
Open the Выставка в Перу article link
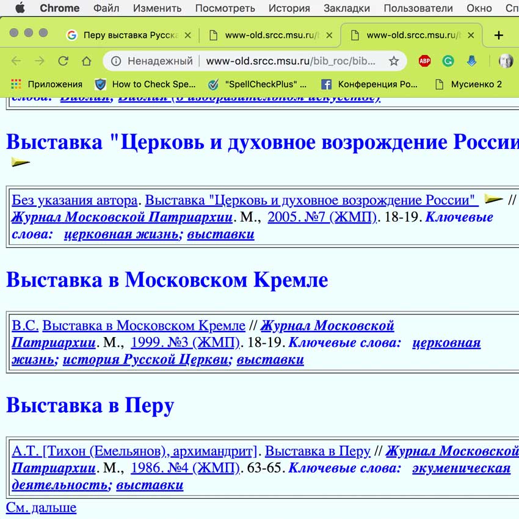pos(318,451)
